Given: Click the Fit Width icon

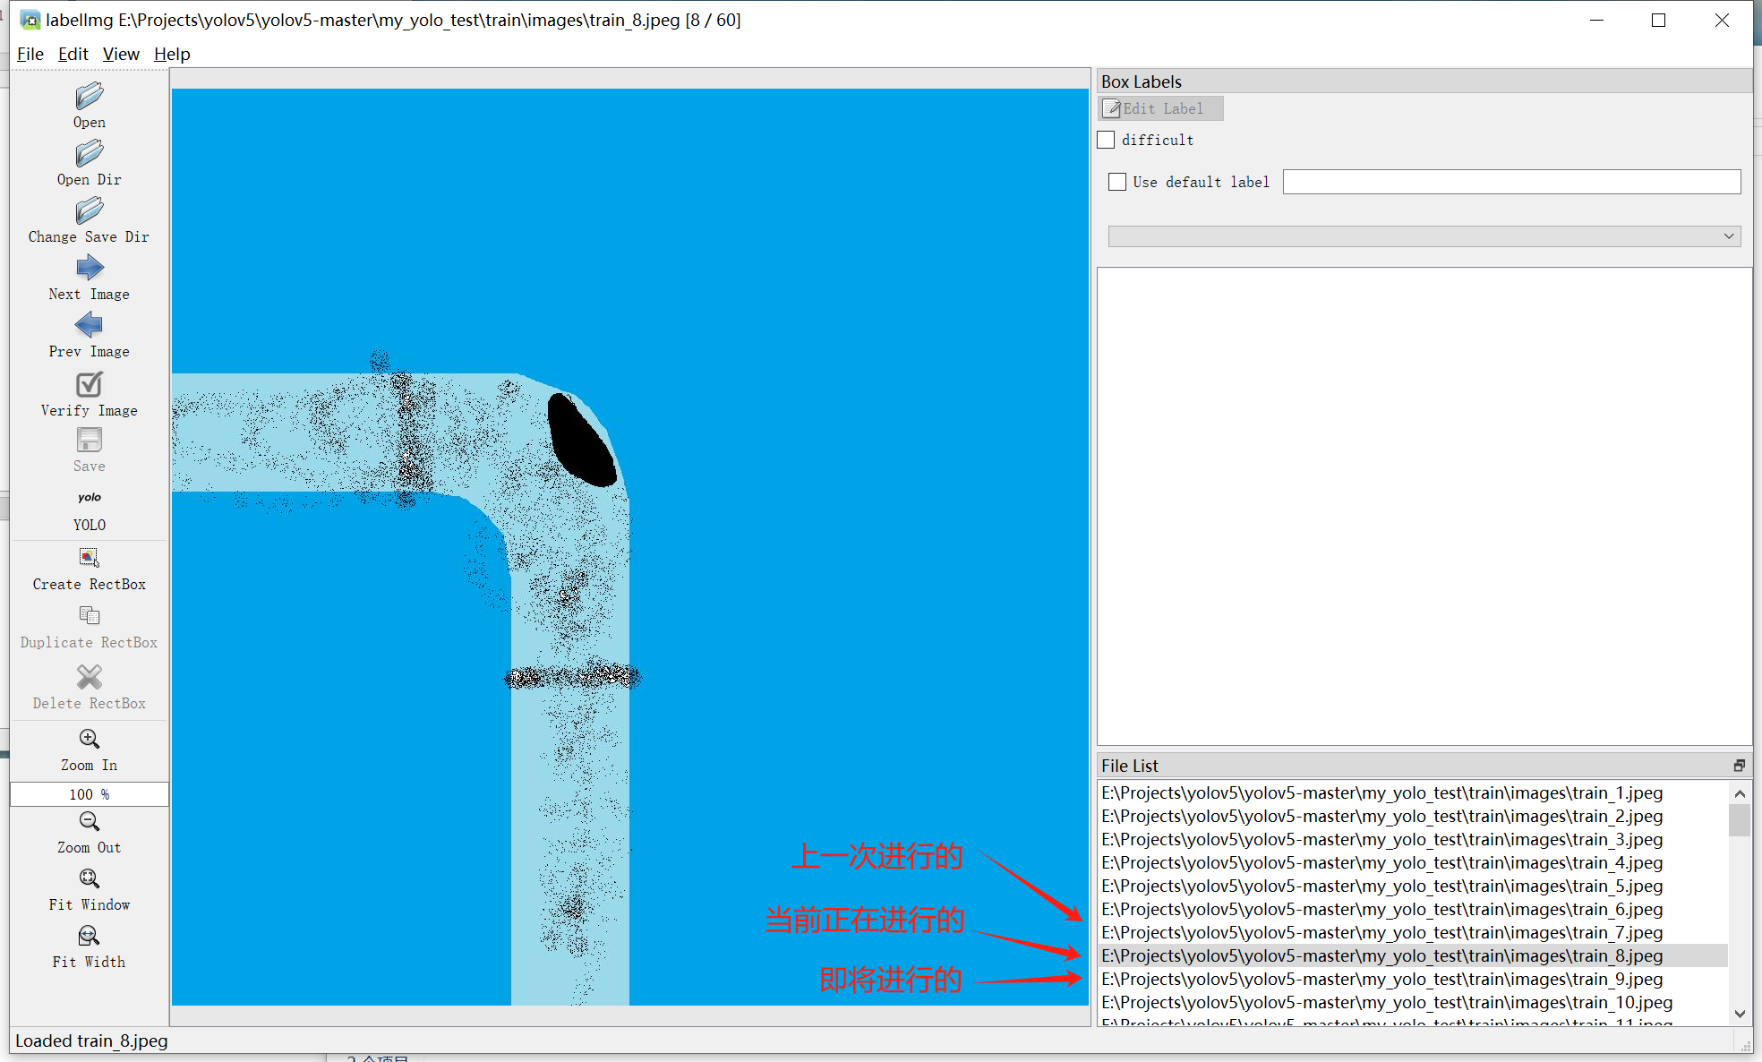Looking at the screenshot, I should point(89,936).
